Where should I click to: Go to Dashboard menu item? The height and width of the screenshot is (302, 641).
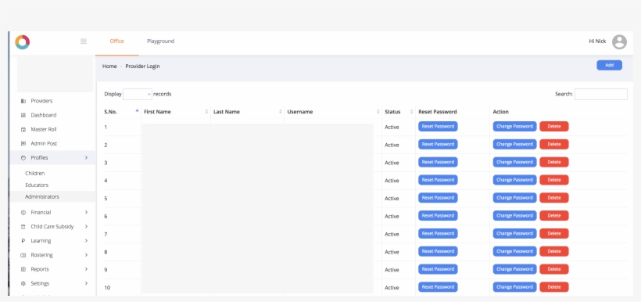[44, 115]
